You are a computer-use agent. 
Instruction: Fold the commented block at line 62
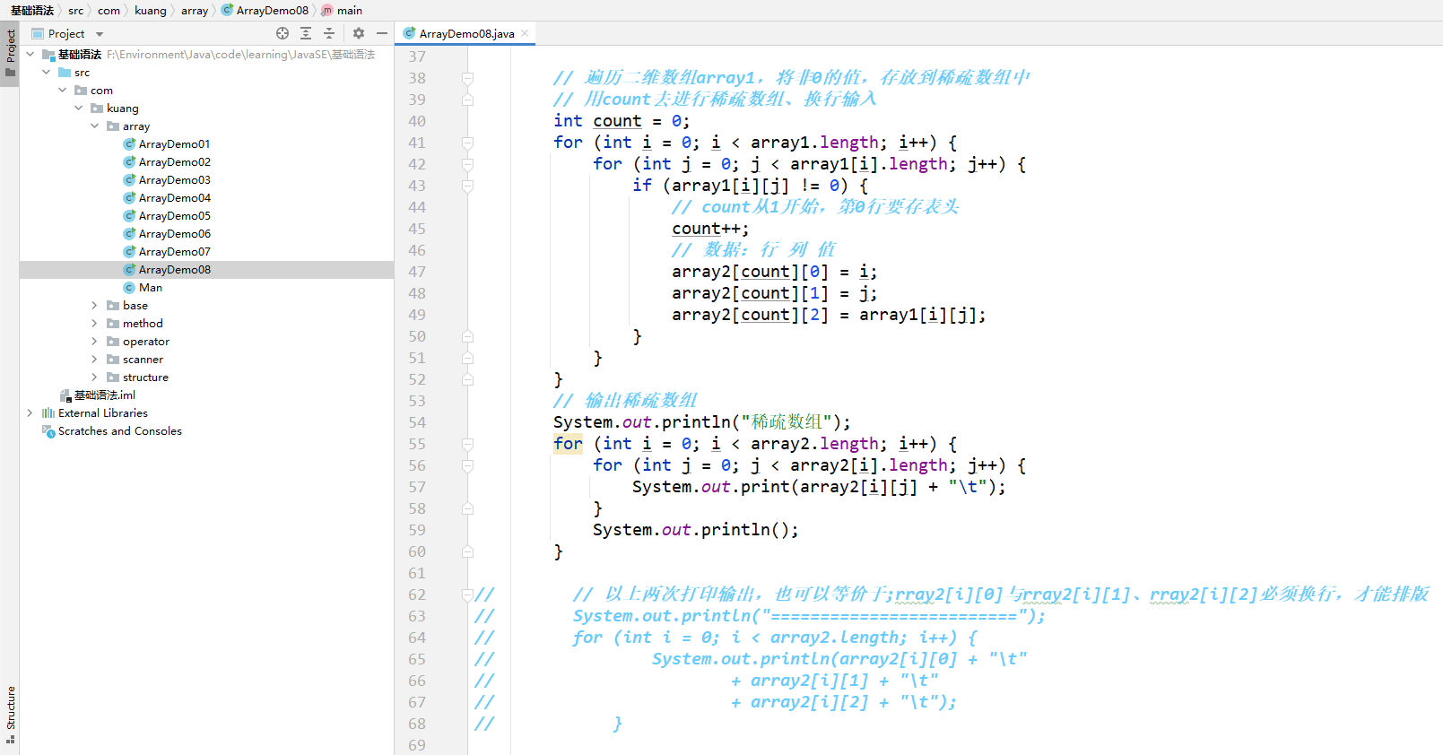coord(468,595)
